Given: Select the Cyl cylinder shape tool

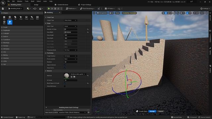Looking at the screenshot, I should pos(15,18).
